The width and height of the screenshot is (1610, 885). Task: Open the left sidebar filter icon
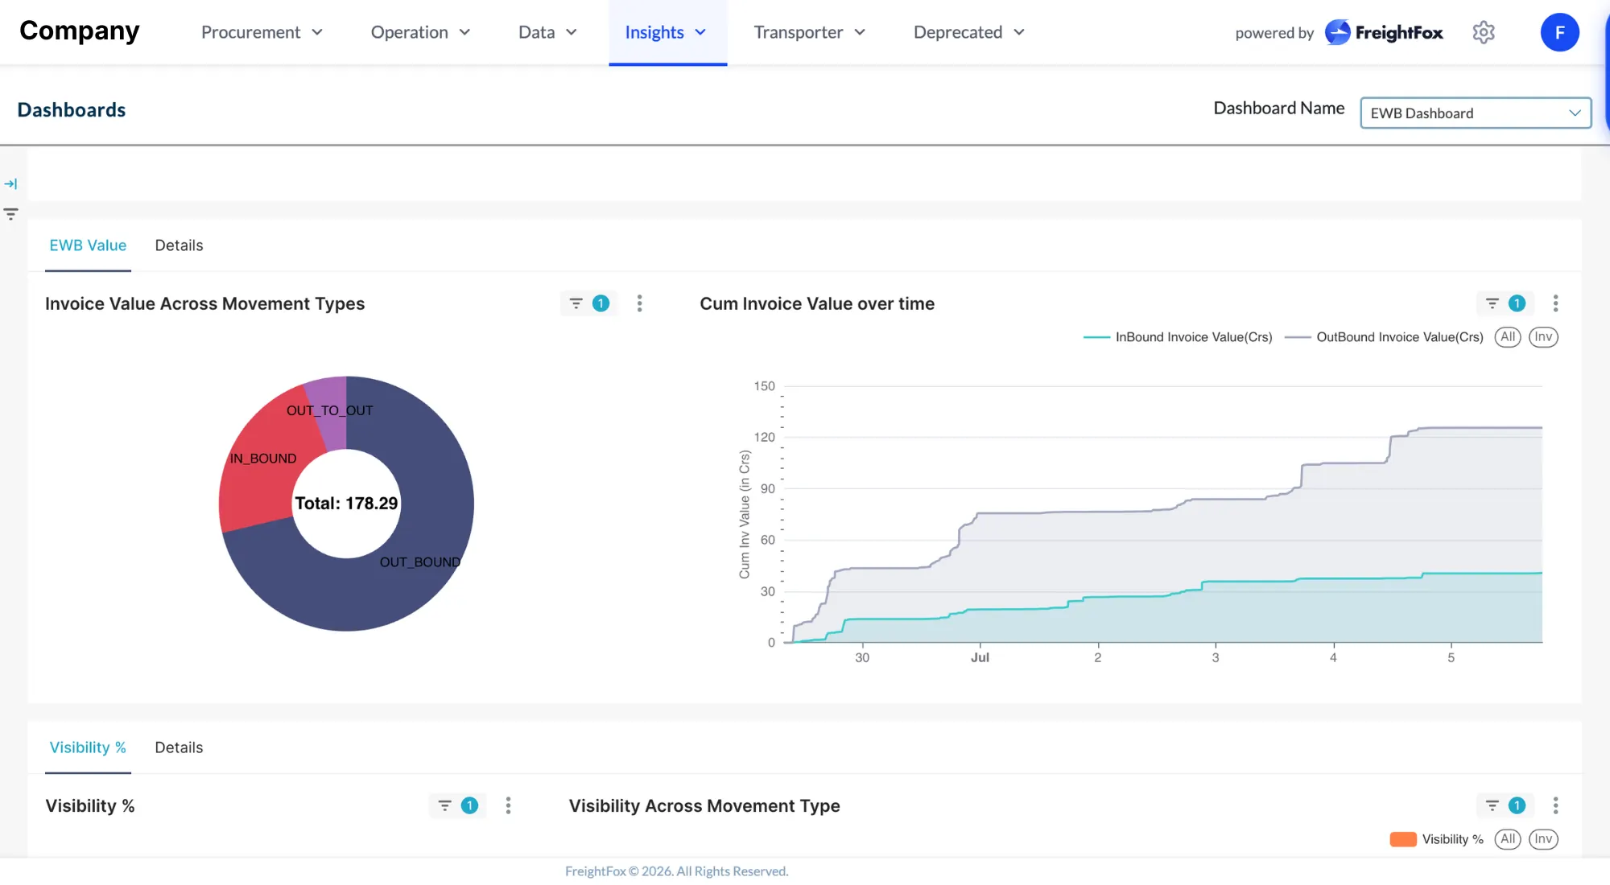point(10,214)
